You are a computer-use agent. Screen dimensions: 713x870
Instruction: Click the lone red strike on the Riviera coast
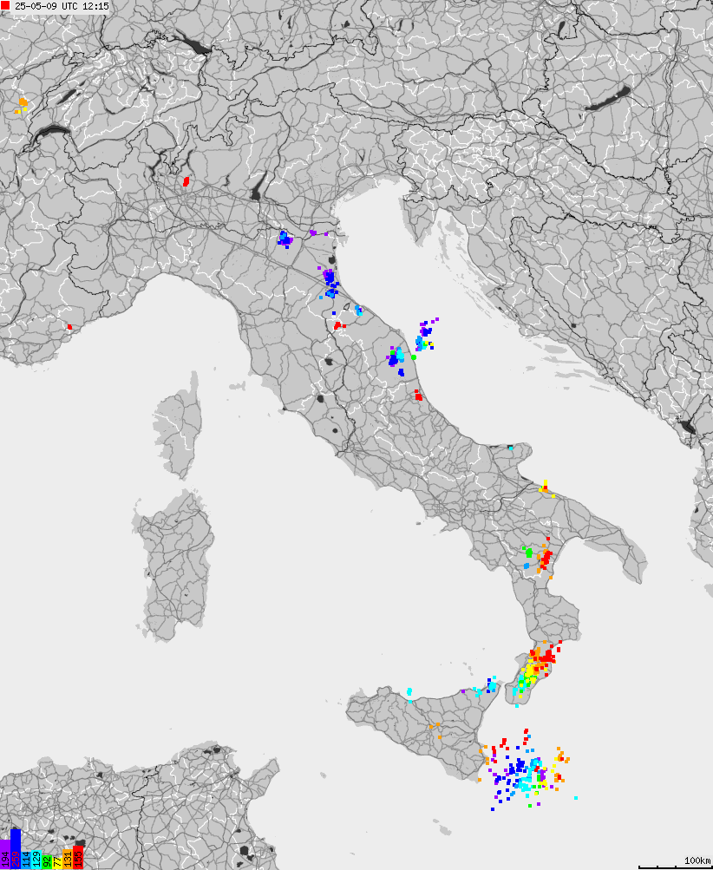[69, 327]
